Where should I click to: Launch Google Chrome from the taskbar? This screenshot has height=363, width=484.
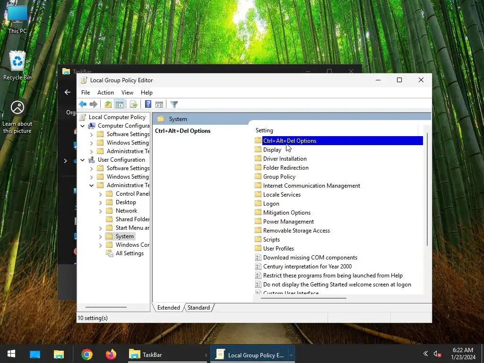tap(87, 354)
